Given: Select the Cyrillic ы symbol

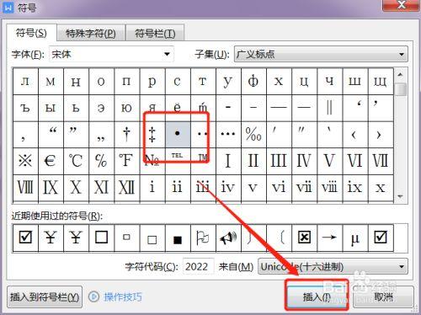Looking at the screenshot, I should click(51, 108).
